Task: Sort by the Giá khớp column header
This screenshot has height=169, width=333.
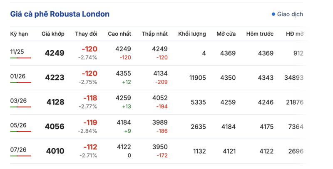Action: [53, 34]
